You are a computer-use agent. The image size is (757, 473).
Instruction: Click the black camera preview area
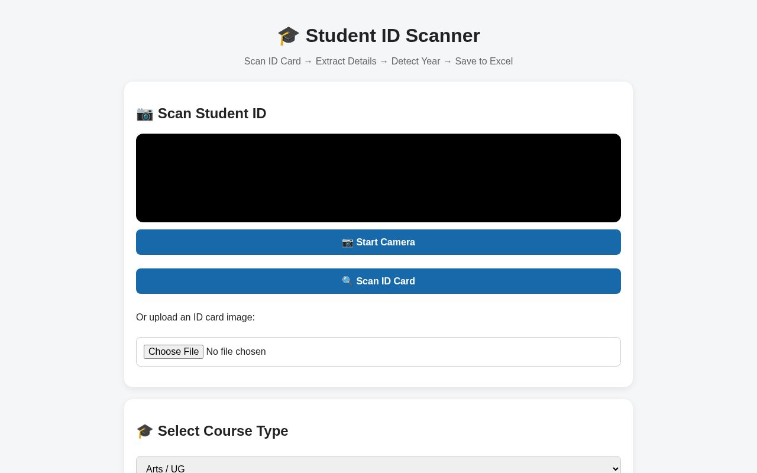click(378, 178)
